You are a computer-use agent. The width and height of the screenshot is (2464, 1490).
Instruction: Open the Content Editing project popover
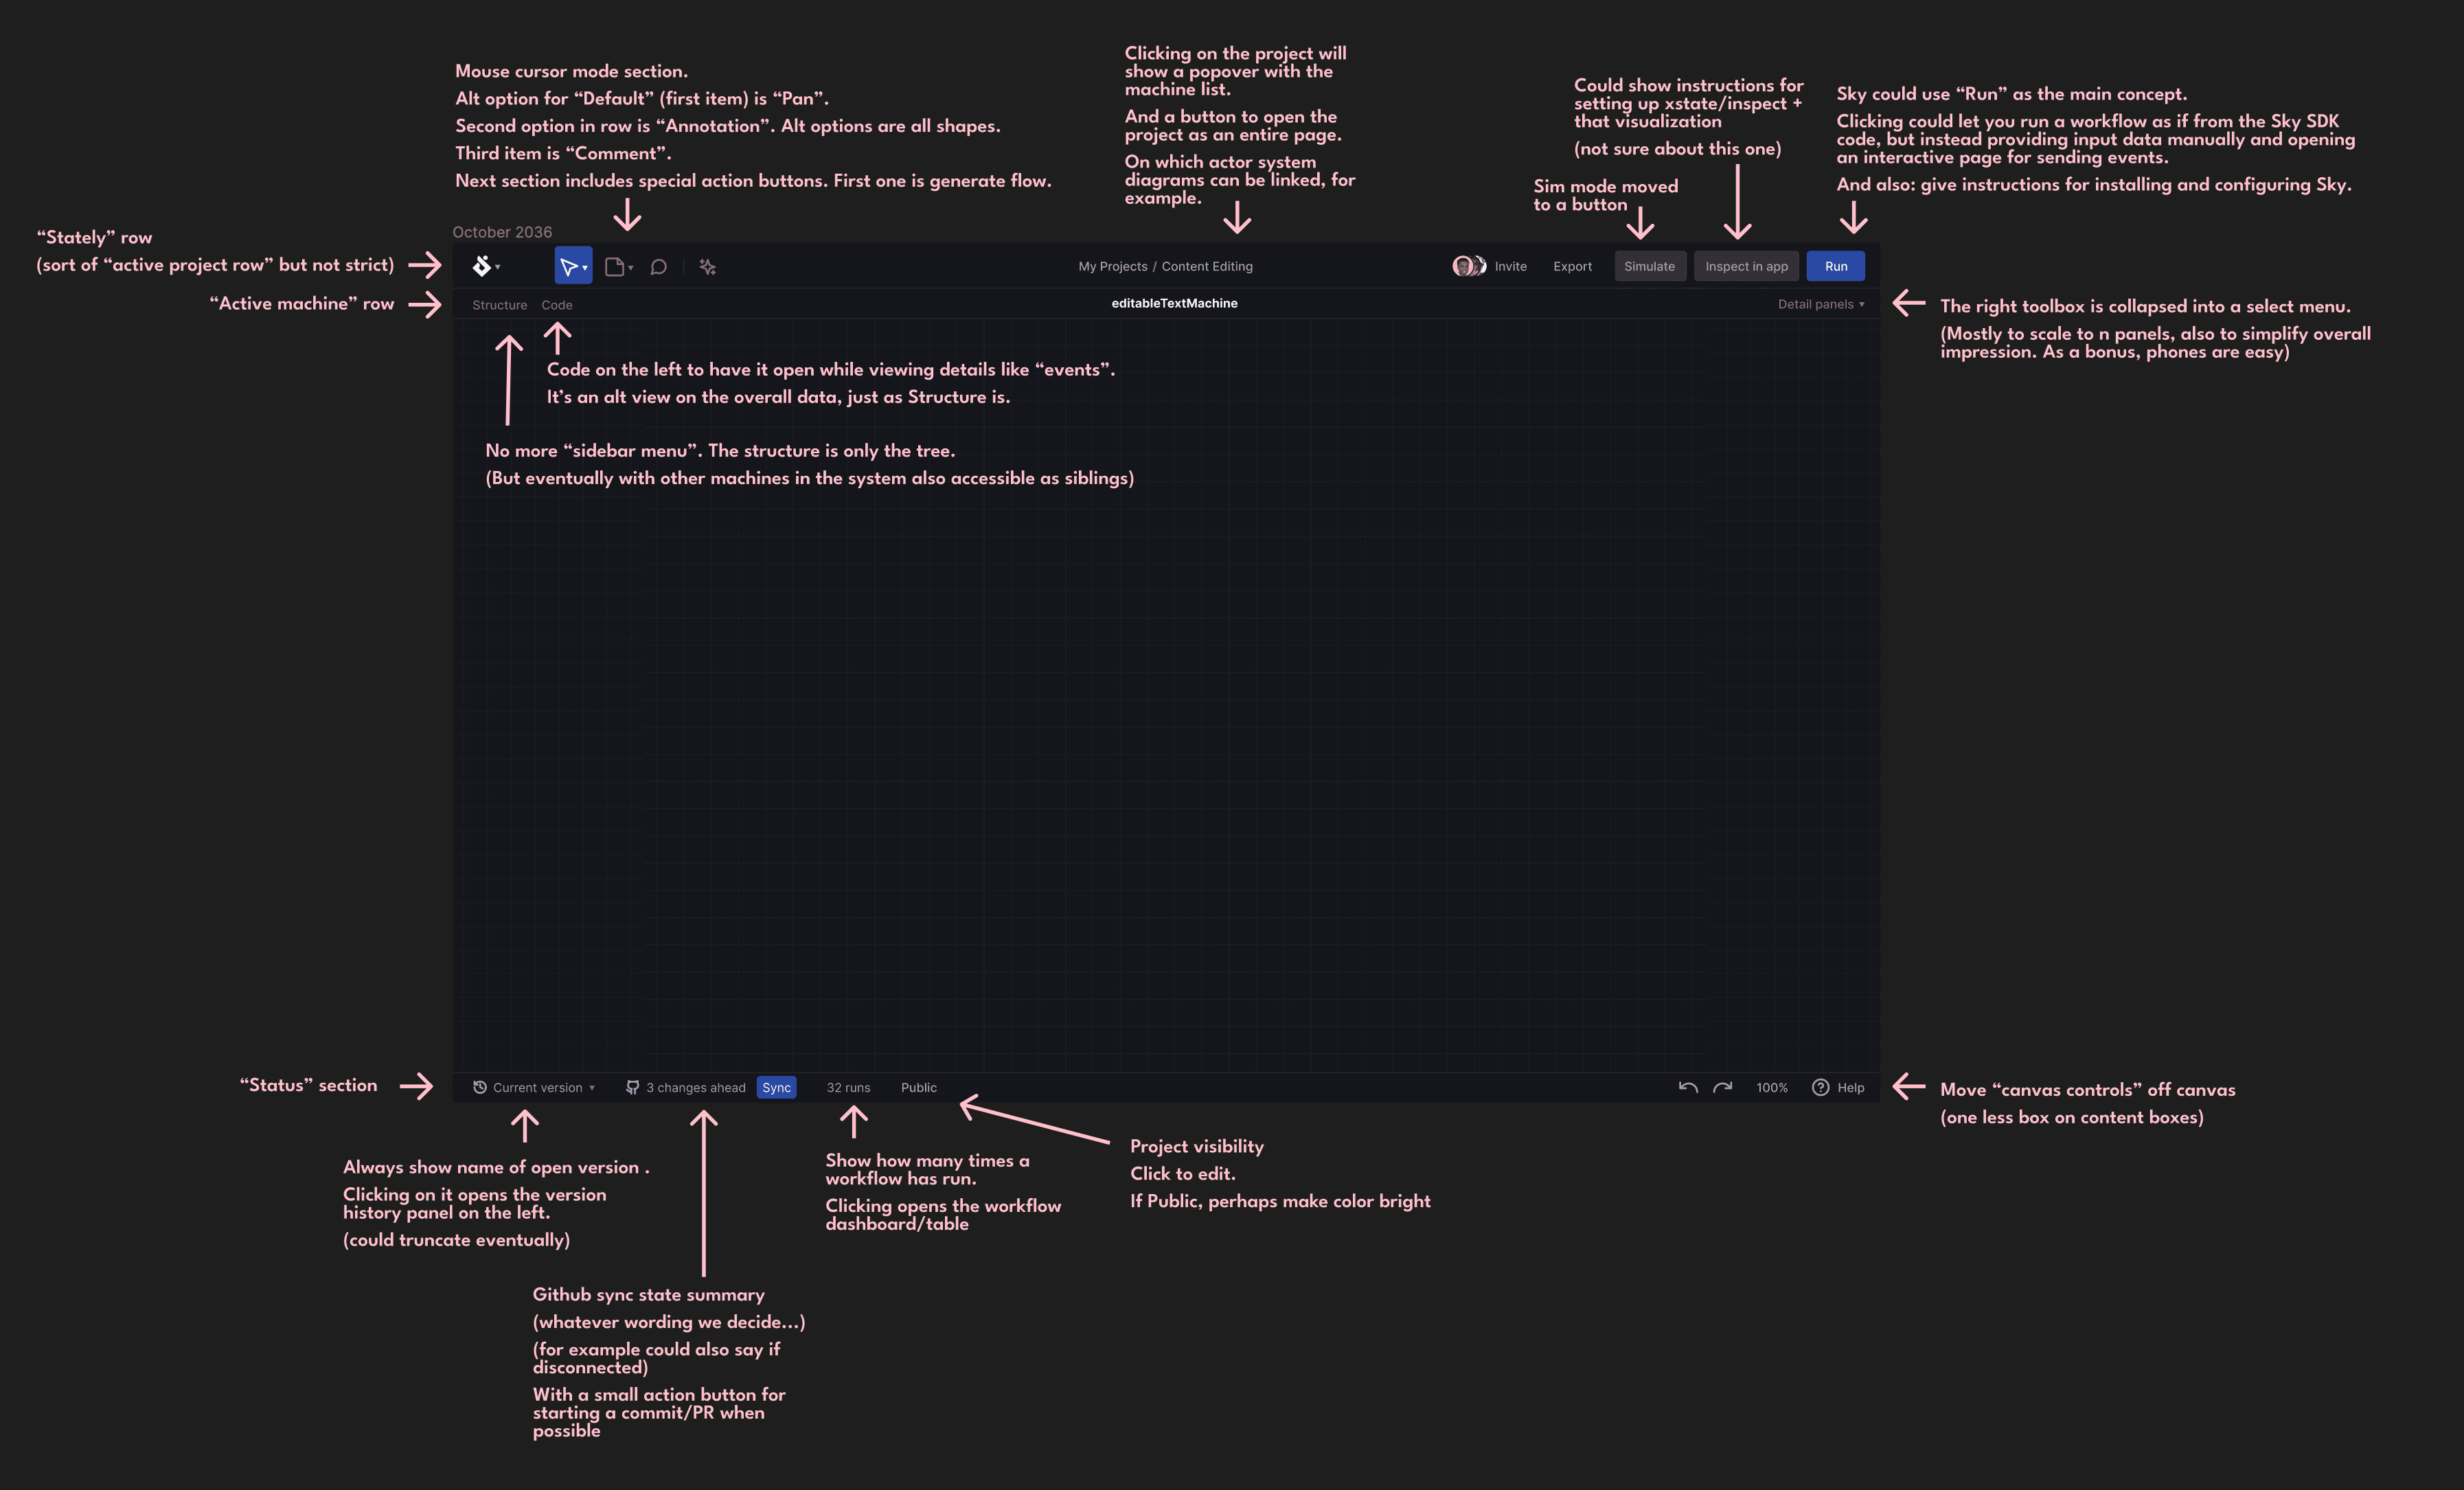(1206, 266)
